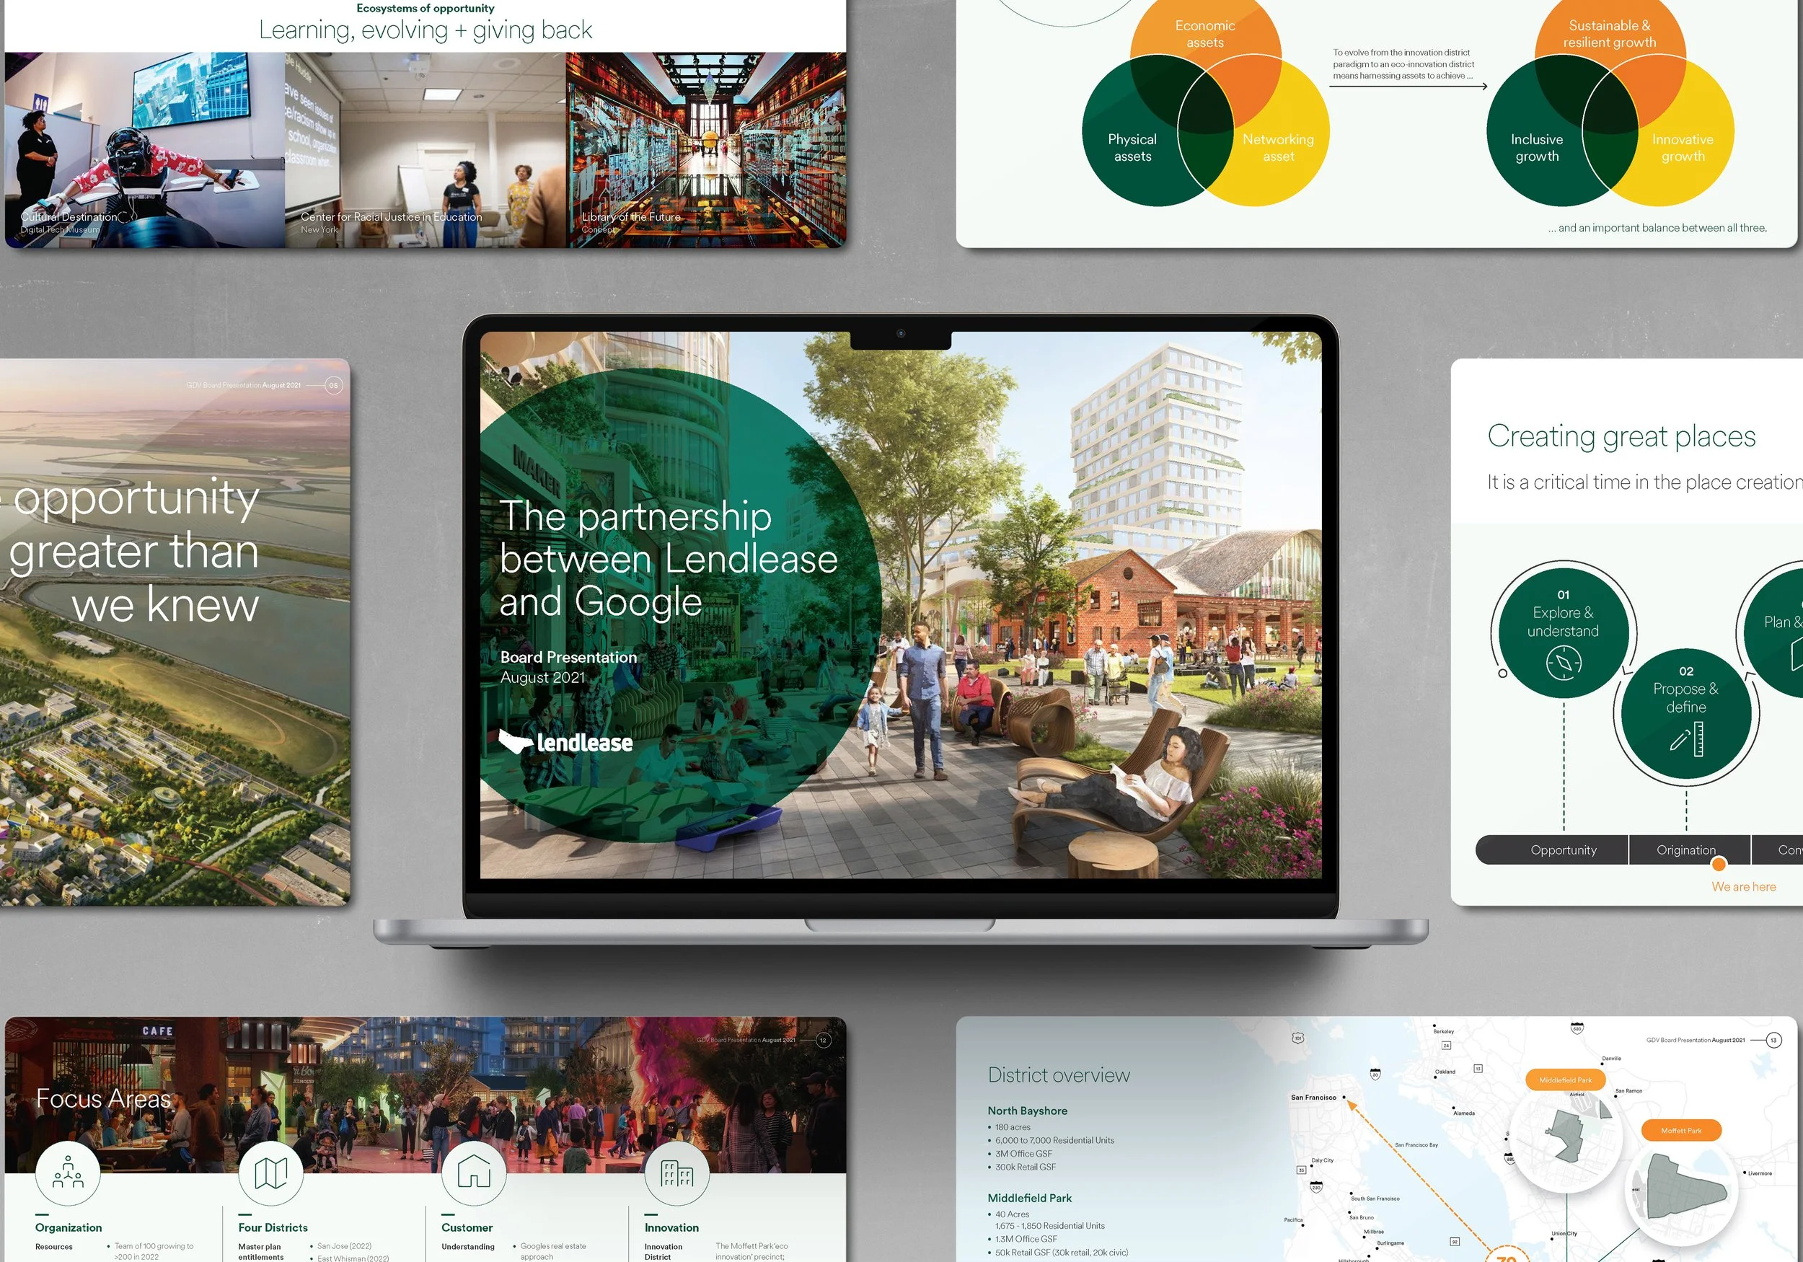
Task: Click the North Bayshore heading
Action: coord(1027,1111)
